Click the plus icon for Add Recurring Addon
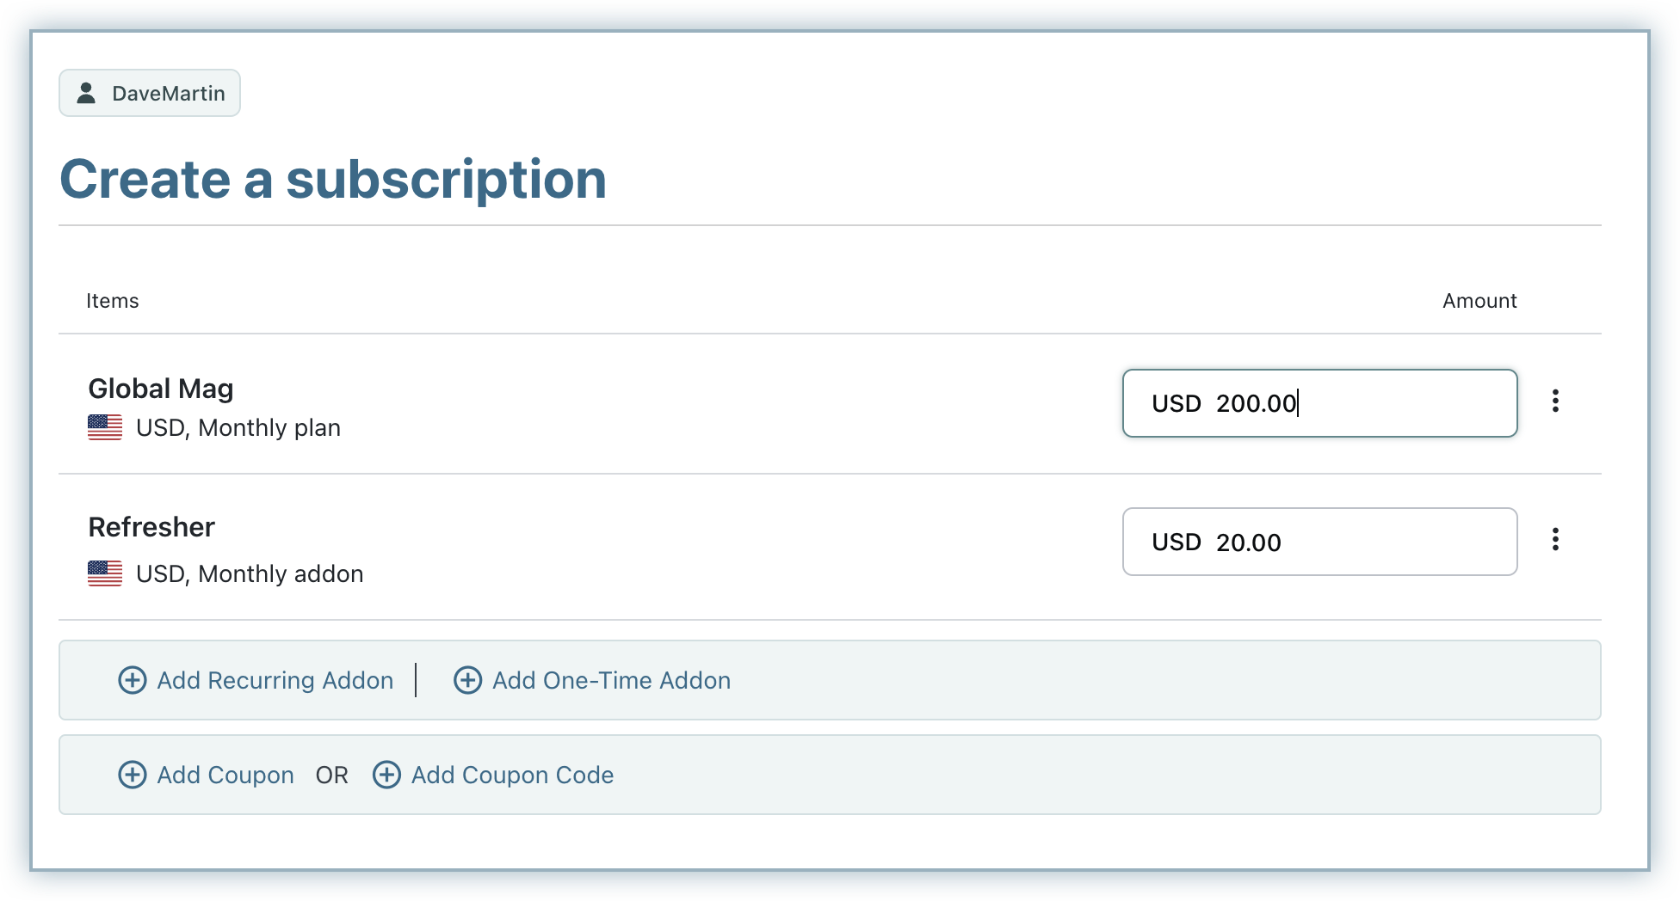This screenshot has width=1680, height=901. click(x=132, y=680)
